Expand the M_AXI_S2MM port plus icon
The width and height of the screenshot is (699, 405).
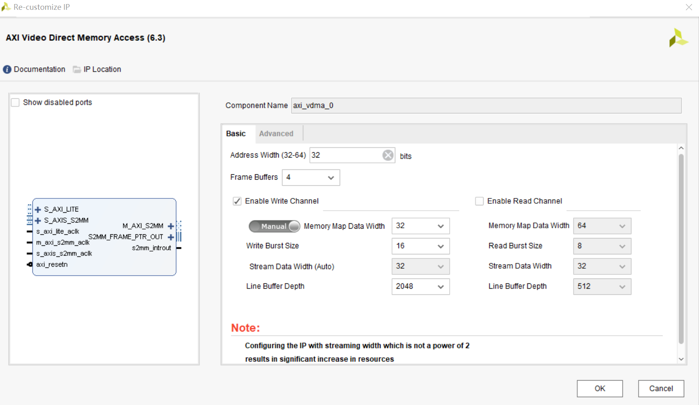tap(171, 225)
